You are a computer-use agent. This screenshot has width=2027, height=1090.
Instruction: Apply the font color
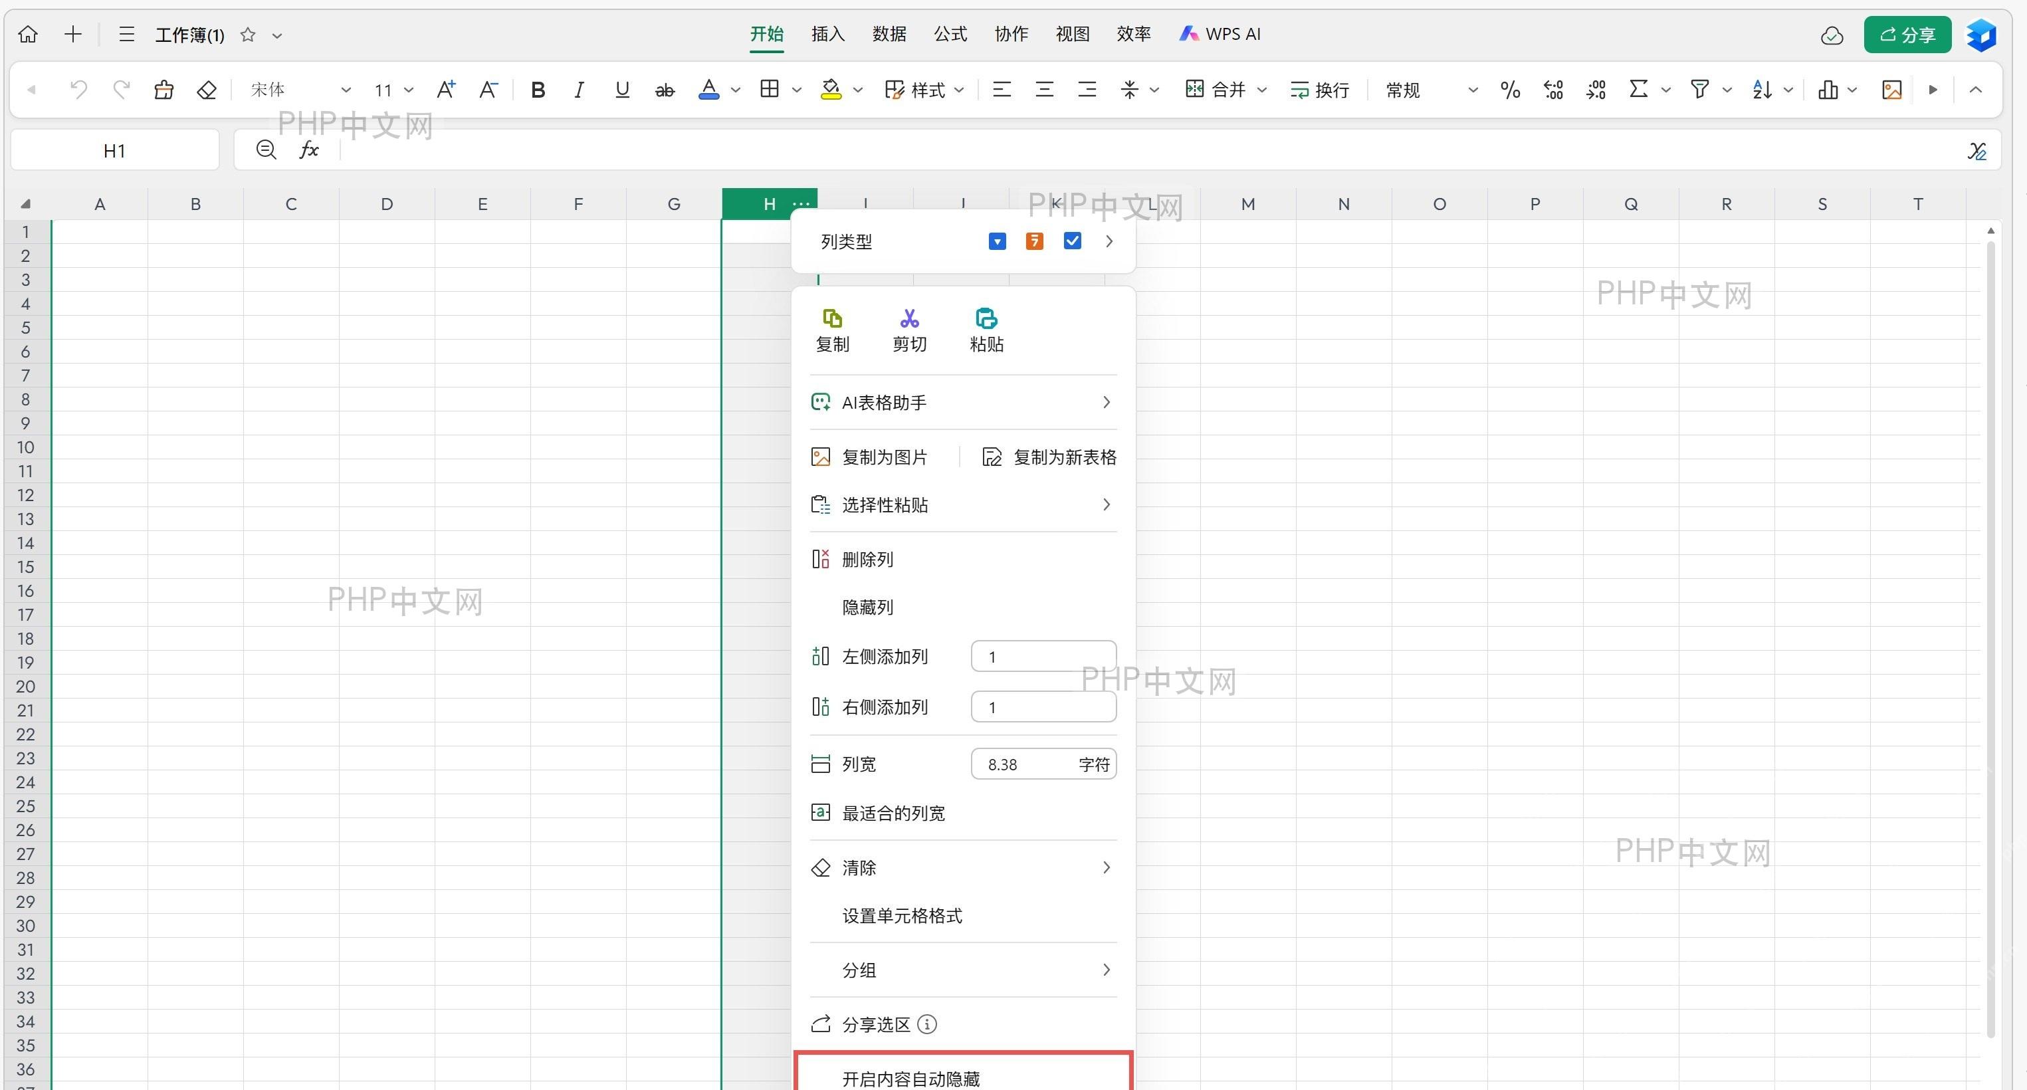(709, 90)
